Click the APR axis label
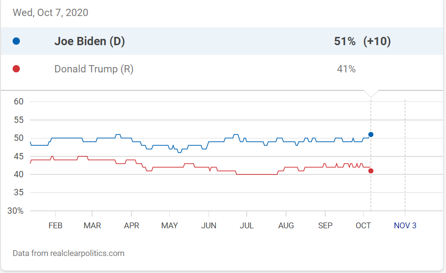 pos(131,225)
